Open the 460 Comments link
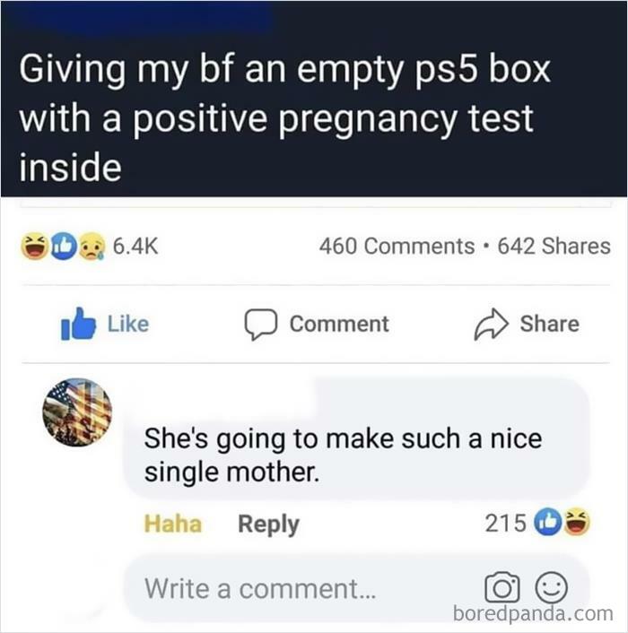 tap(397, 247)
